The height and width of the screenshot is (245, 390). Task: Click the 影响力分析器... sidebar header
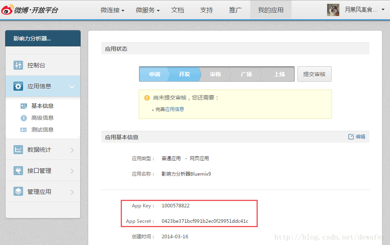(x=43, y=38)
